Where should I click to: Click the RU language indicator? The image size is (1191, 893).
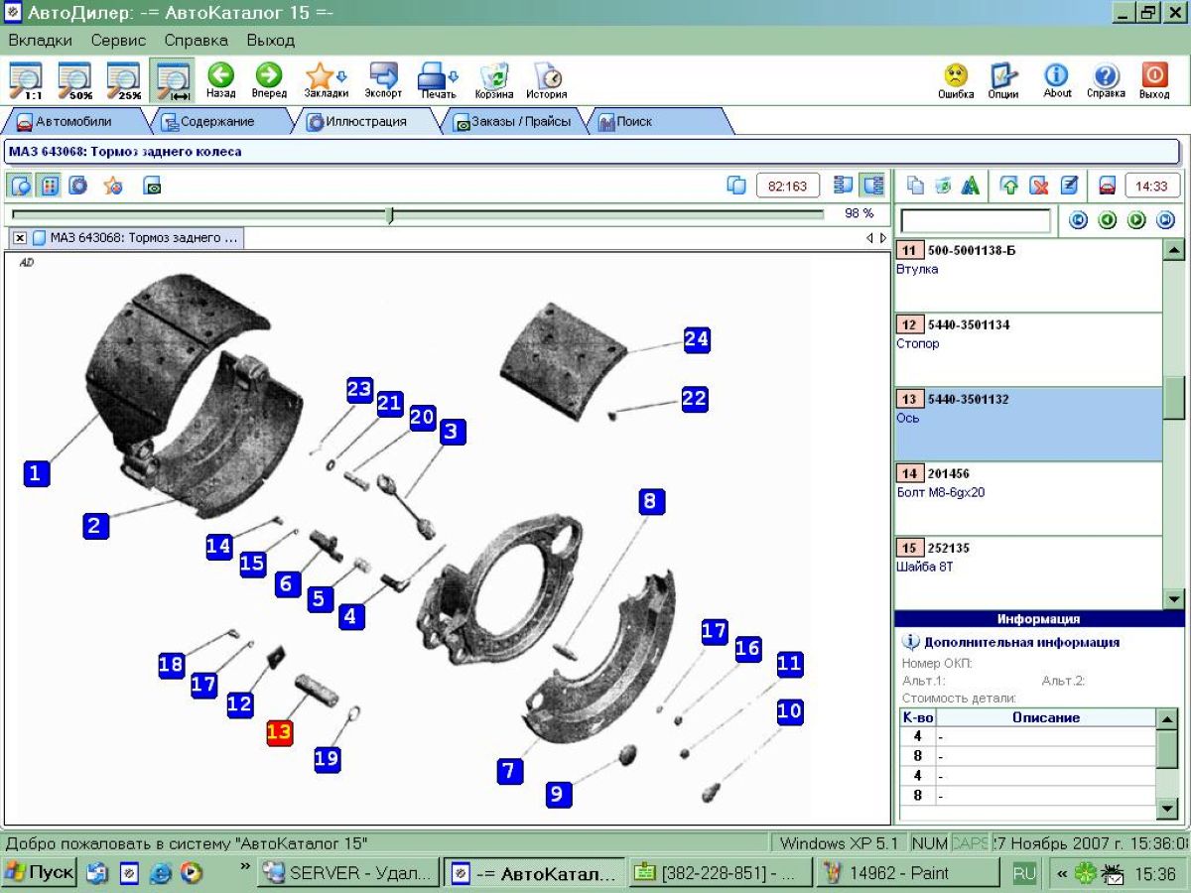click(x=1024, y=873)
